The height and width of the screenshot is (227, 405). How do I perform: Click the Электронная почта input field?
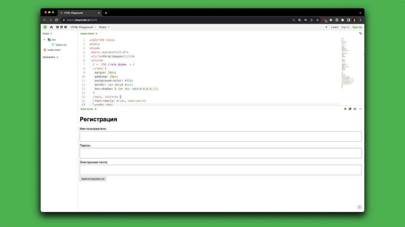coord(220,170)
